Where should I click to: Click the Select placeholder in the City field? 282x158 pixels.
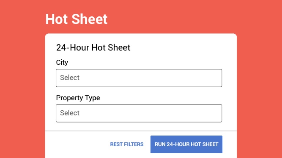pyautogui.click(x=70, y=78)
